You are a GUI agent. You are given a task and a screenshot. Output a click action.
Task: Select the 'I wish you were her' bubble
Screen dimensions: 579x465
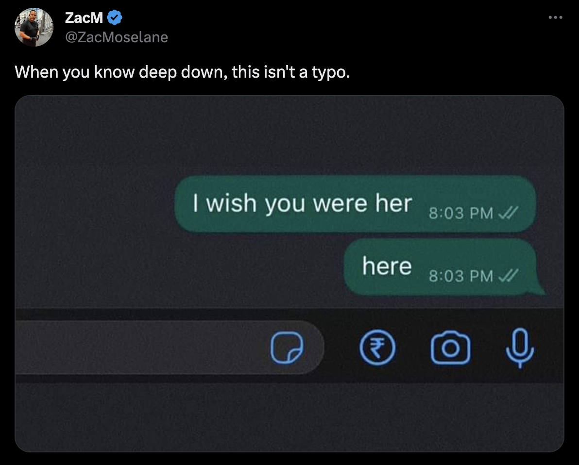[355, 204]
